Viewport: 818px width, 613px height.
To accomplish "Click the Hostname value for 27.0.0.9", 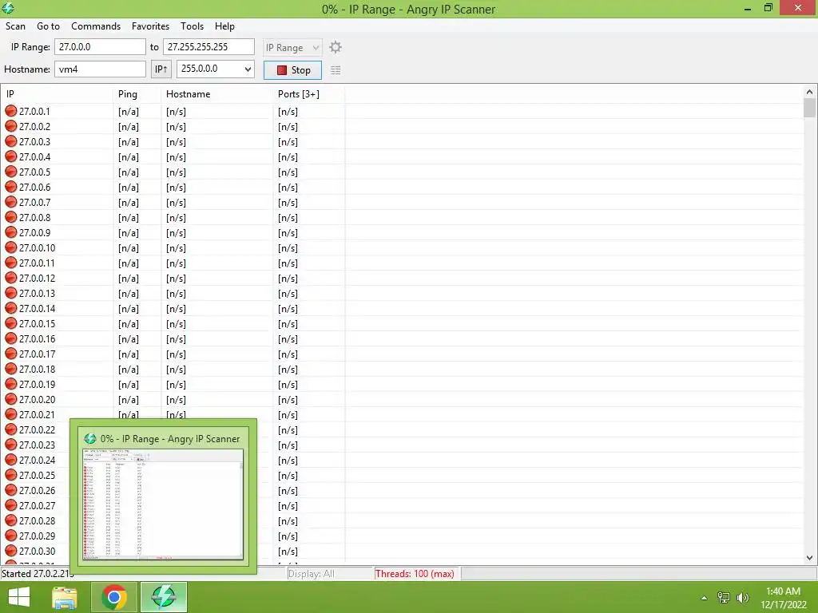I will [176, 232].
